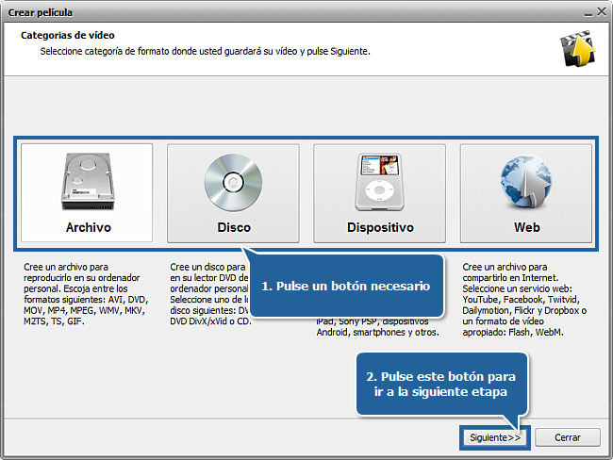Click the 'Crear película' title bar text

[x=41, y=12]
